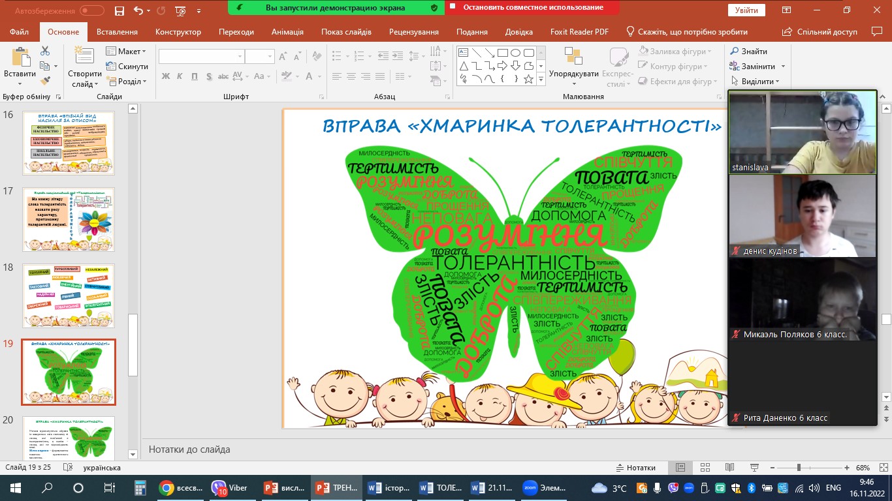
Task: Toggle the Автозбереження autosave switch
Action: tap(91, 10)
